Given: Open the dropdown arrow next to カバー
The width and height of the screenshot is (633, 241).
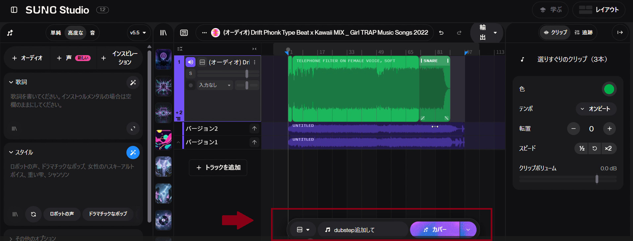Looking at the screenshot, I should (468, 230).
